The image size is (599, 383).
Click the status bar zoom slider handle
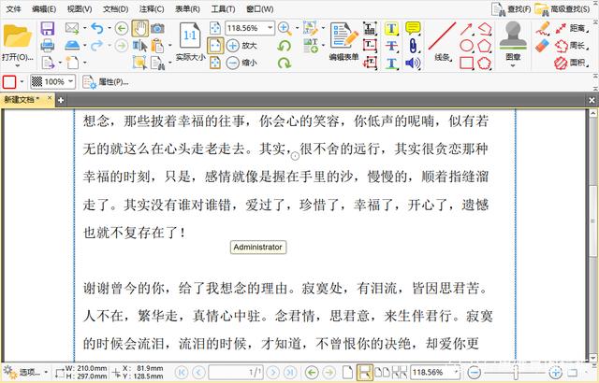(516, 372)
